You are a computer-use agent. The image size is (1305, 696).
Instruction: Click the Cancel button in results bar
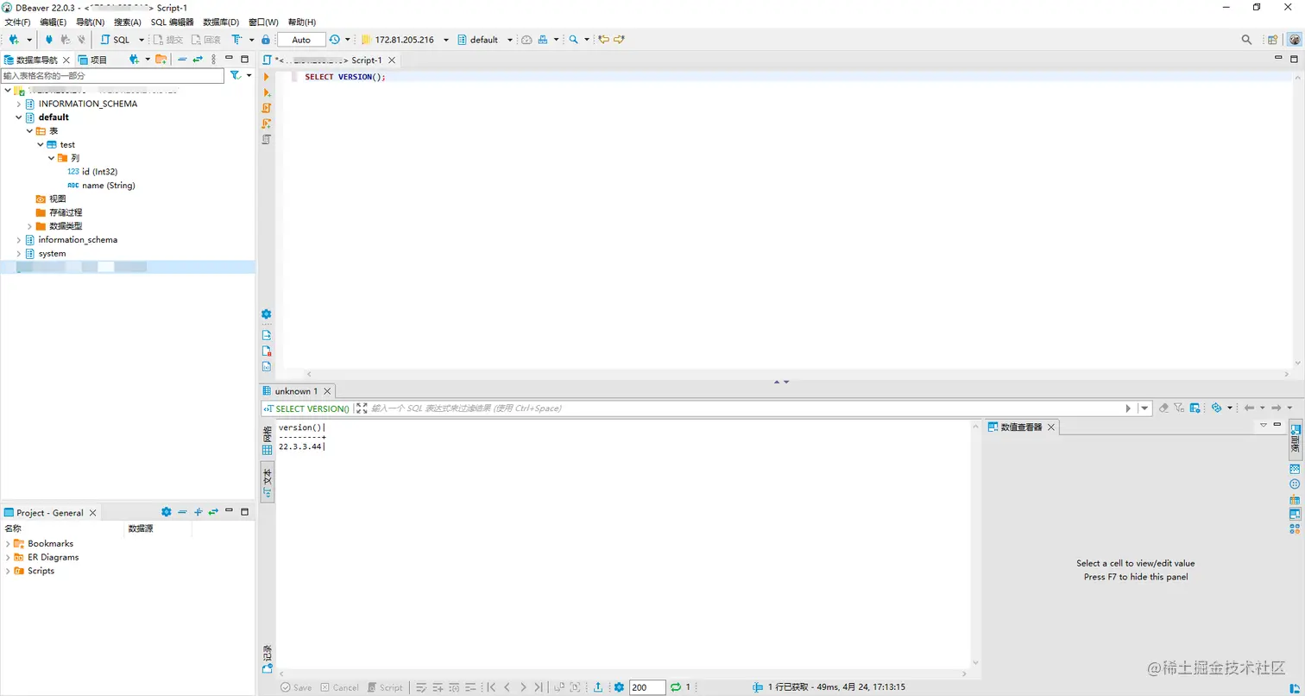coord(339,687)
